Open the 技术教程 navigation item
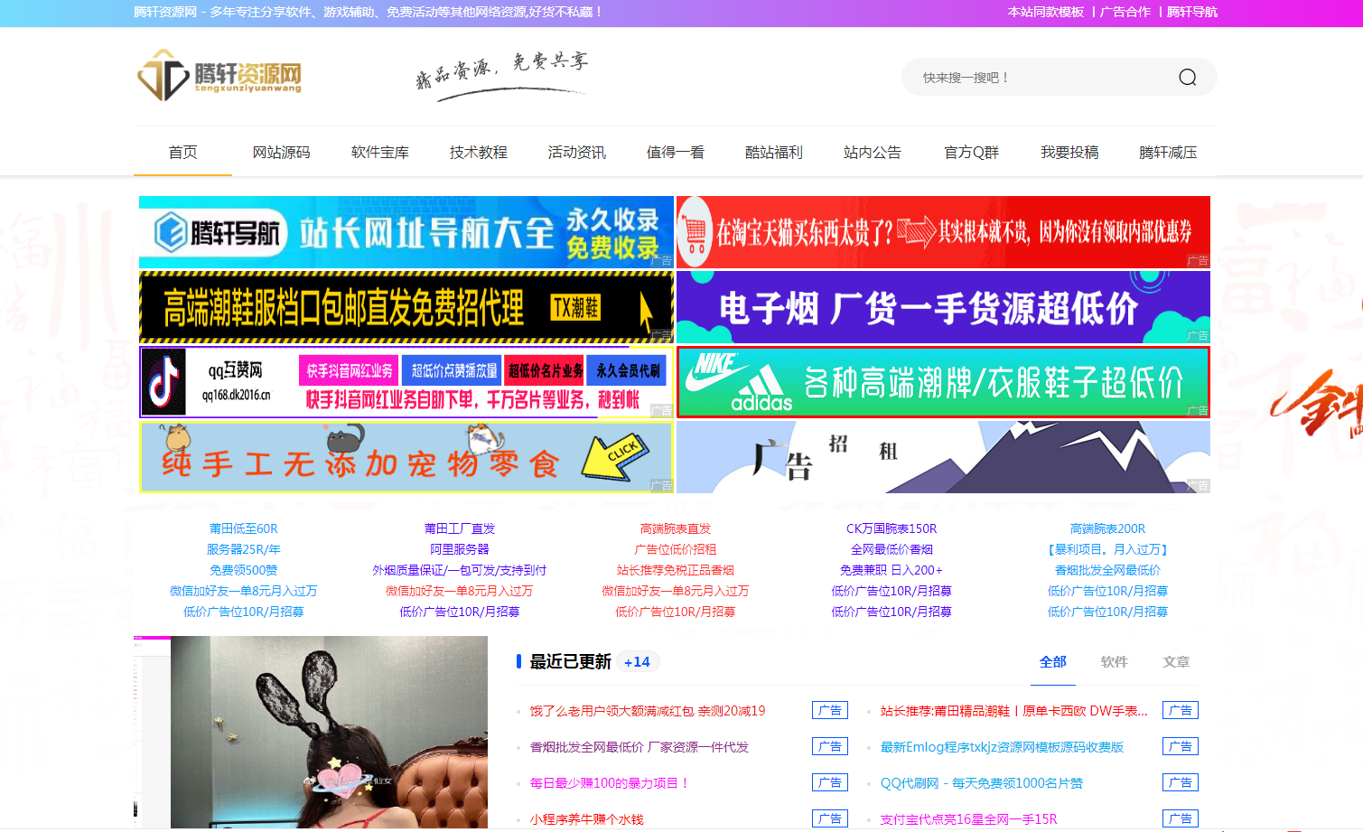The image size is (1363, 832). pyautogui.click(x=478, y=153)
